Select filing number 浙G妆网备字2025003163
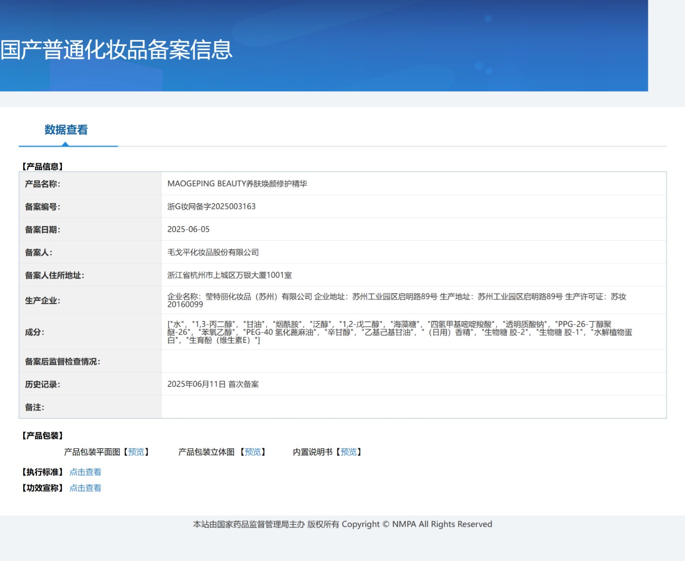685x561 pixels. [212, 206]
